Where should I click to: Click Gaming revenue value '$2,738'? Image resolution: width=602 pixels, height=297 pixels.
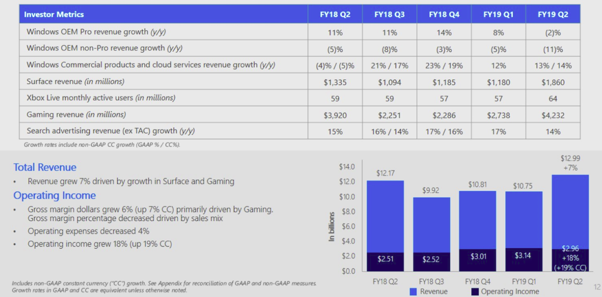(498, 115)
